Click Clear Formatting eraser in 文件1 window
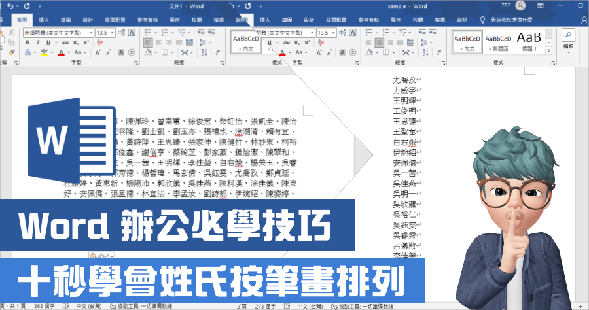 click(x=99, y=43)
